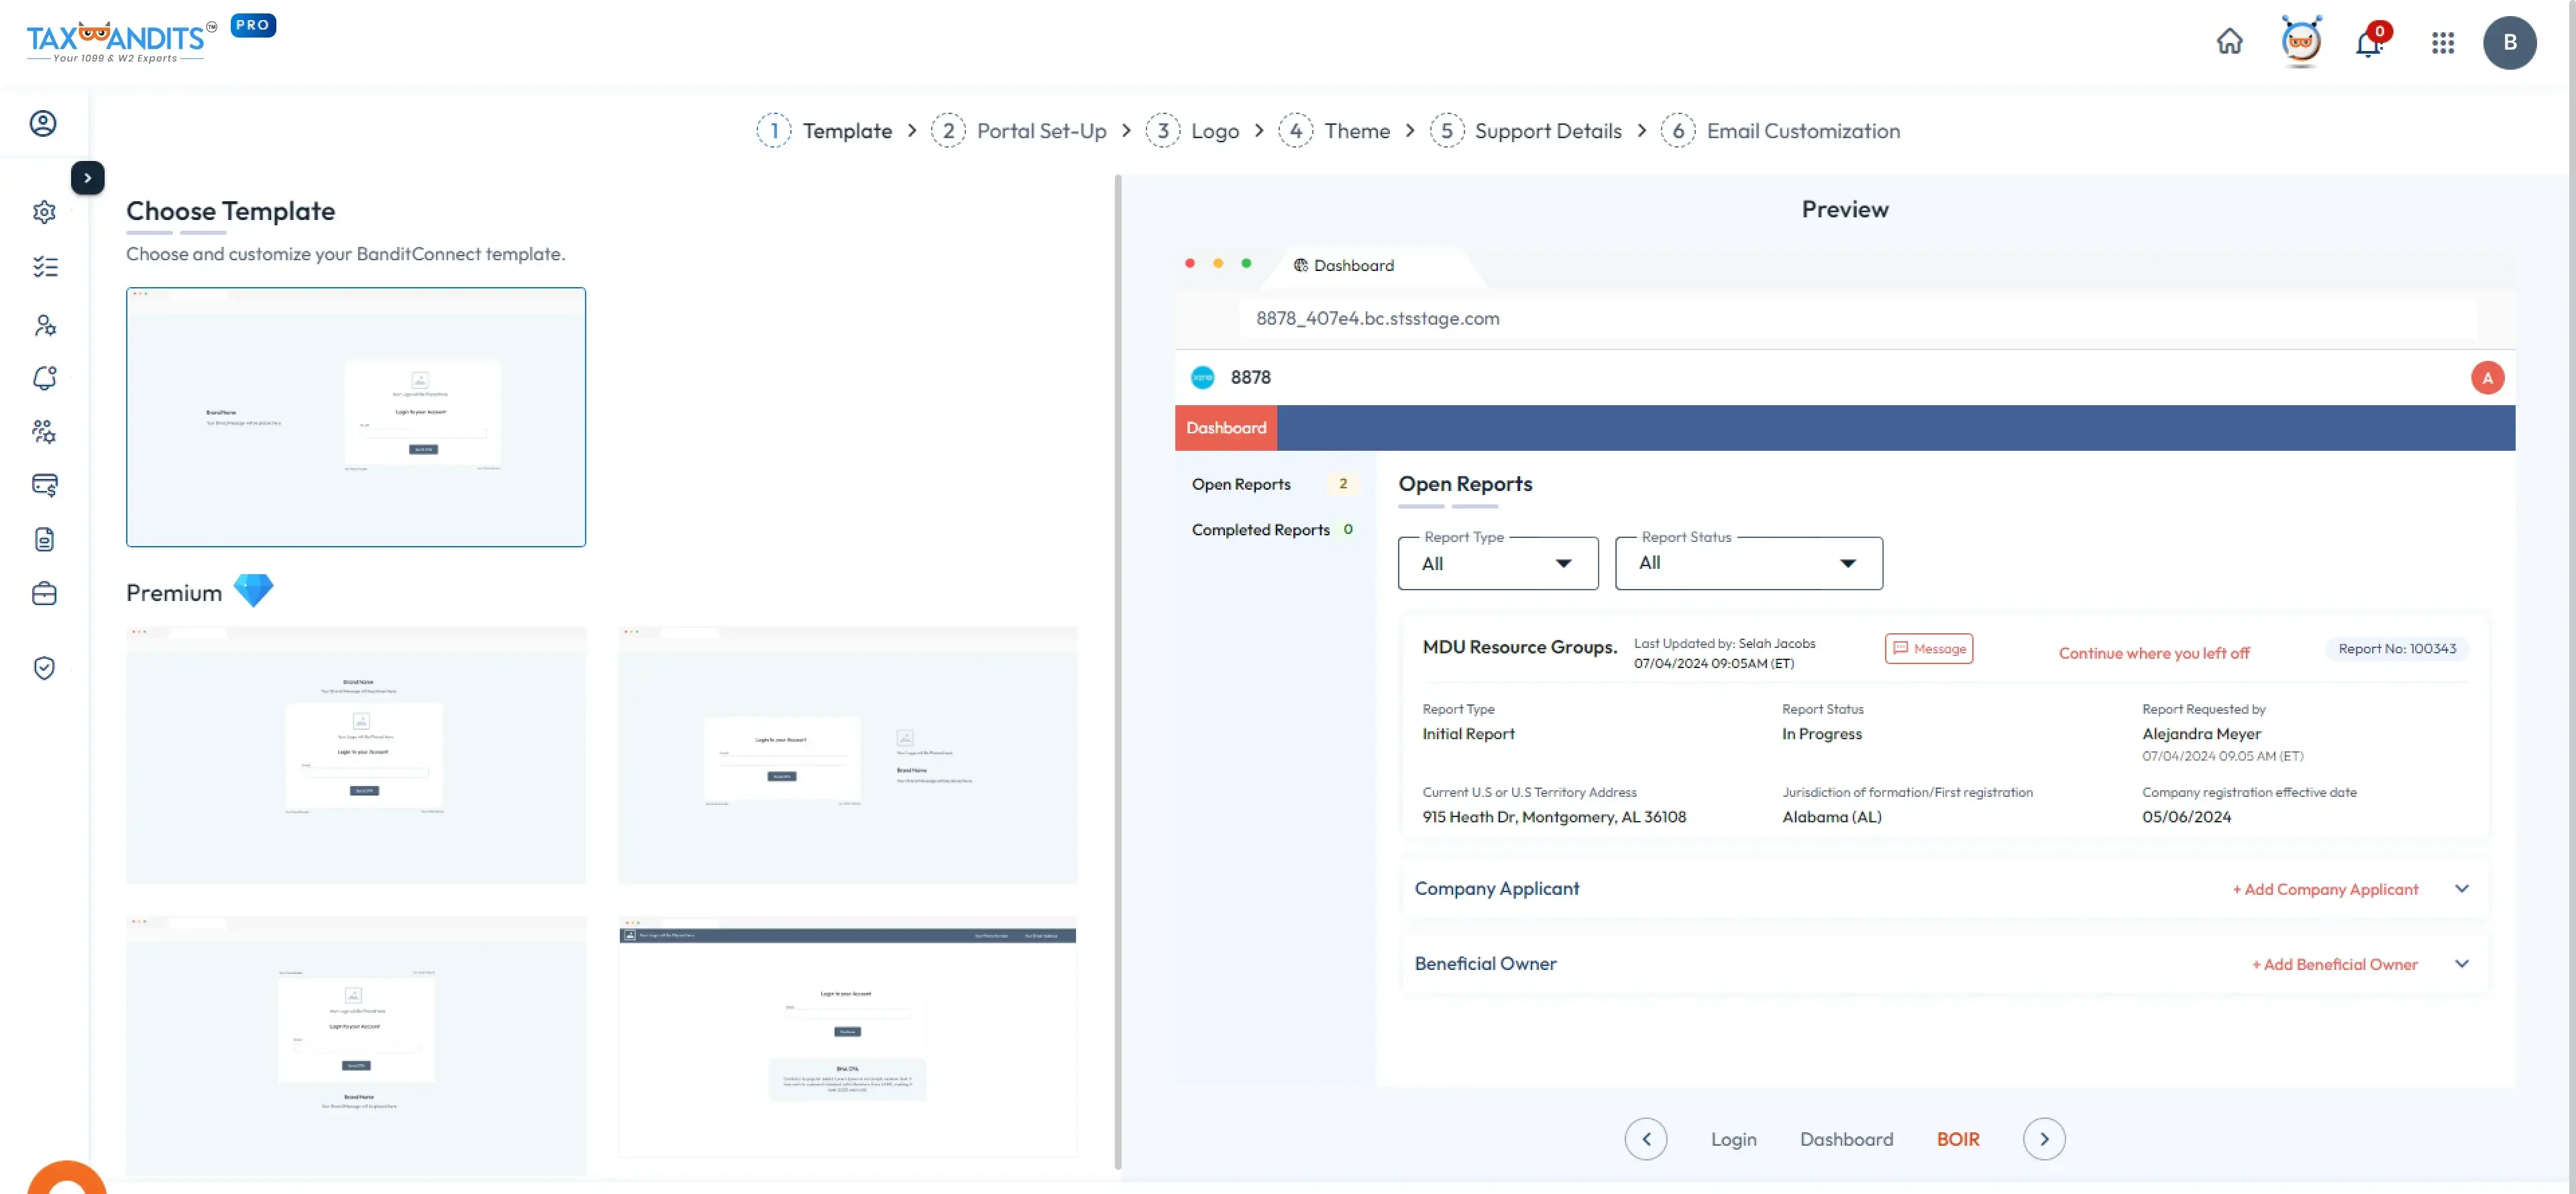Click the MDU Resource Groups company name

1519,648
